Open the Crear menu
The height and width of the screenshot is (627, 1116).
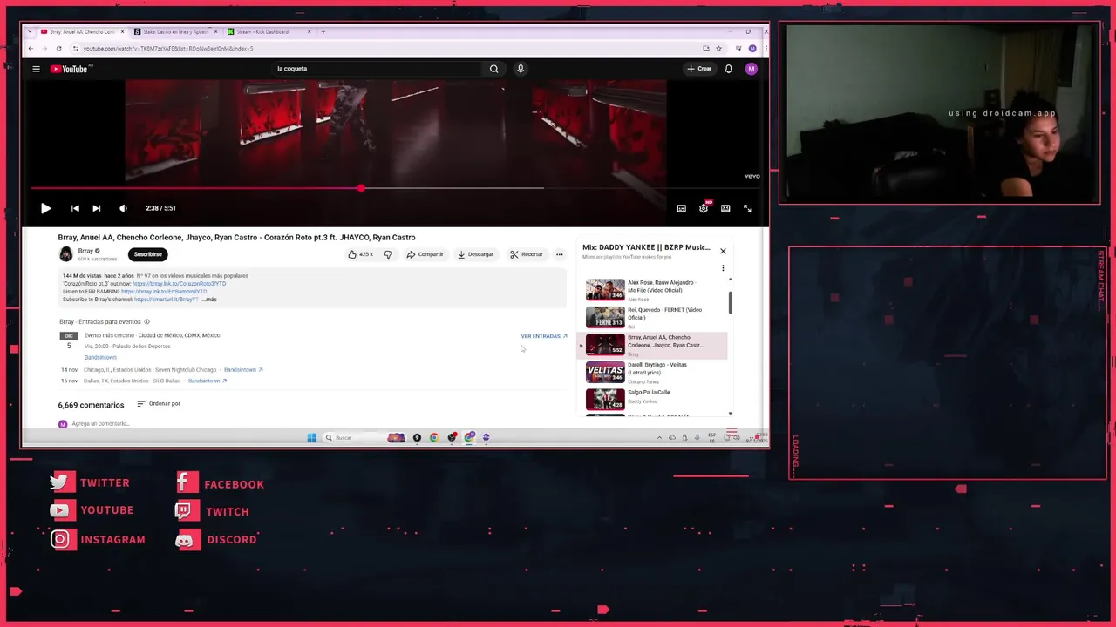pos(699,69)
